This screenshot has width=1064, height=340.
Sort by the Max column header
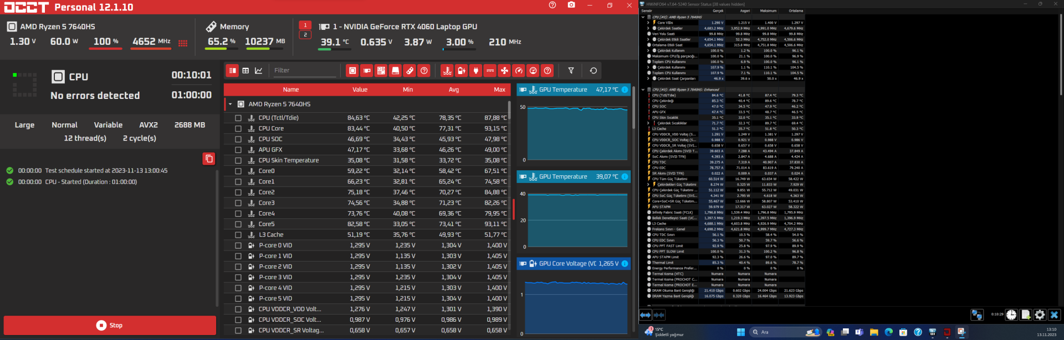tap(499, 90)
